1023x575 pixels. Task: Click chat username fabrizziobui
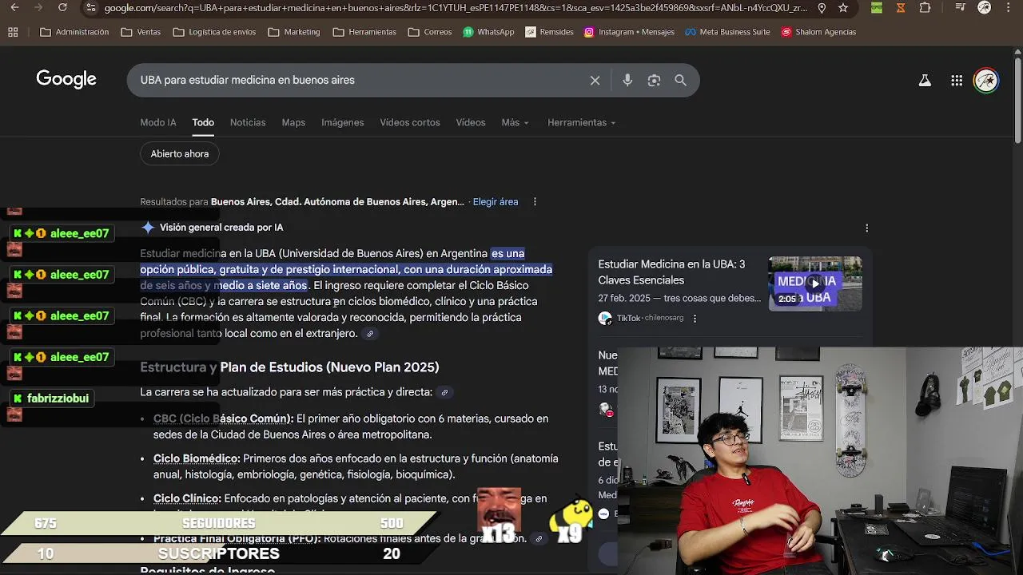point(58,398)
